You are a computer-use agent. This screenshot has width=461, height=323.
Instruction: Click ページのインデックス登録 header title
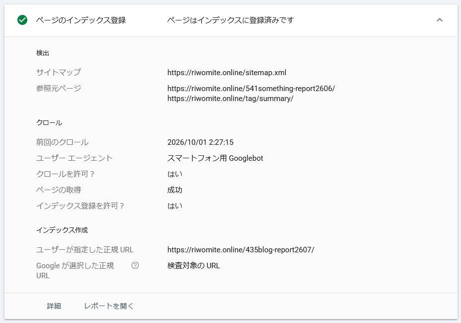click(x=81, y=20)
